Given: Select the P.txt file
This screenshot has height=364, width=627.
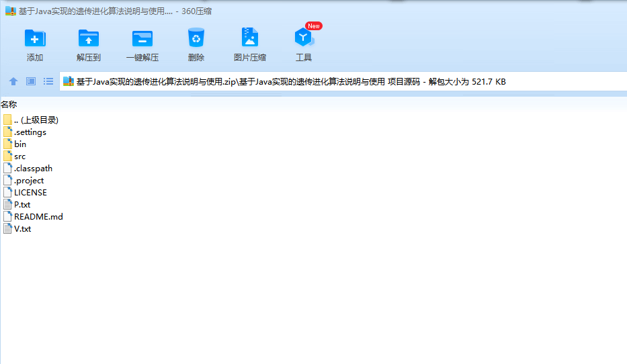Looking at the screenshot, I should (17, 205).
